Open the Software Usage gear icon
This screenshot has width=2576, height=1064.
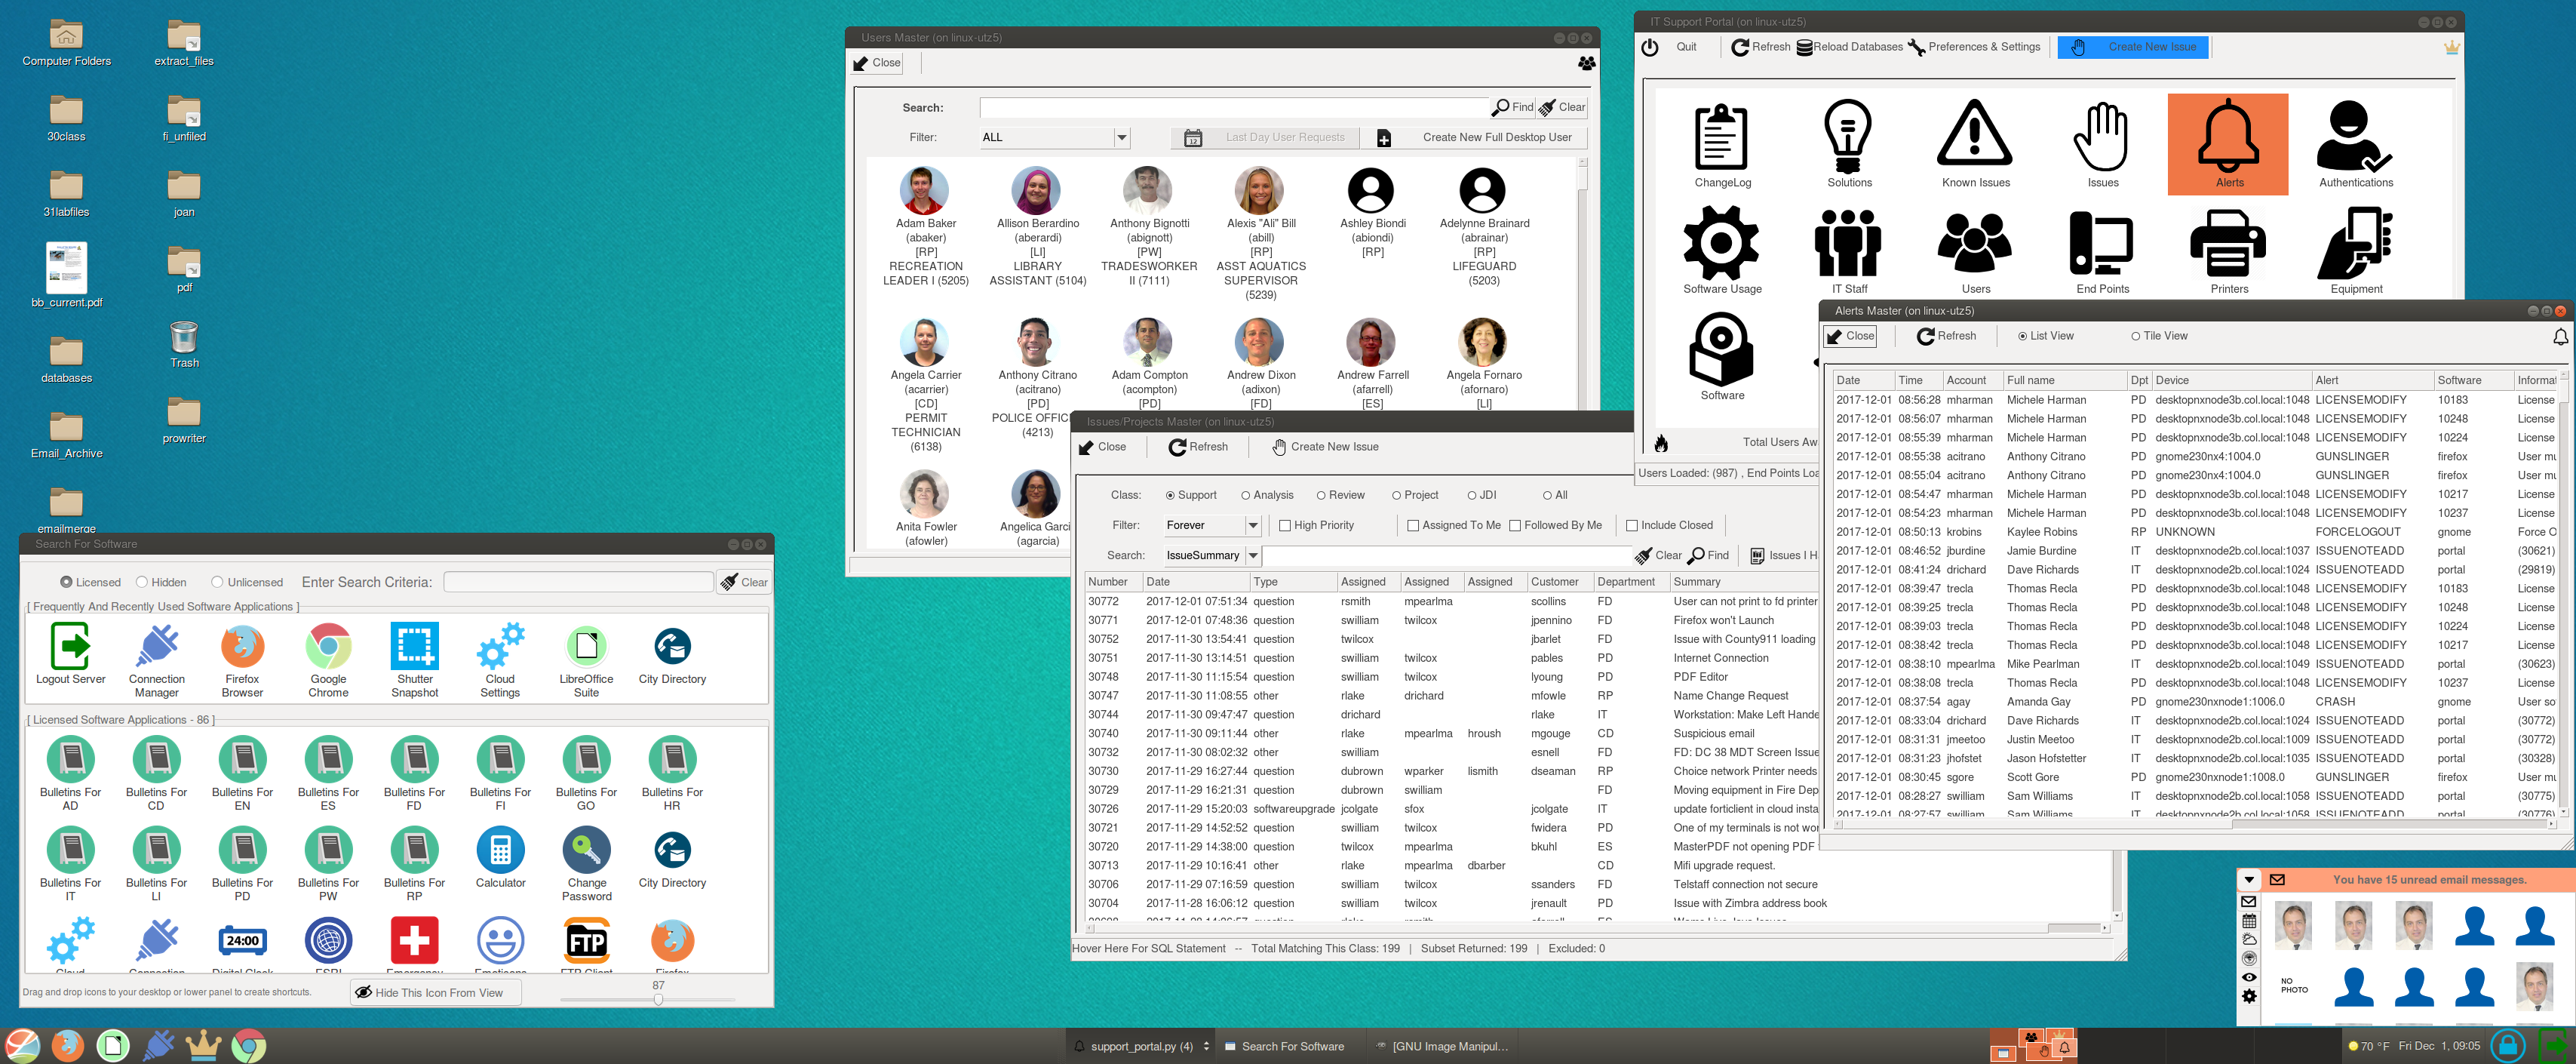(x=1722, y=250)
